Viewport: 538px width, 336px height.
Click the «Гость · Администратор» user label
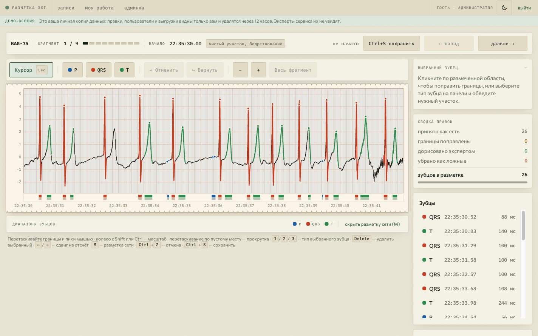point(465,8)
